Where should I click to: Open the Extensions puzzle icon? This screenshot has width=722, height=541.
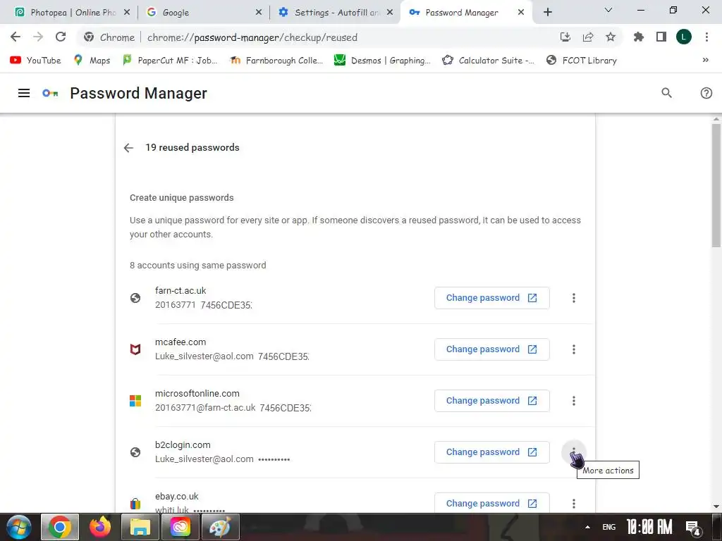pos(639,37)
